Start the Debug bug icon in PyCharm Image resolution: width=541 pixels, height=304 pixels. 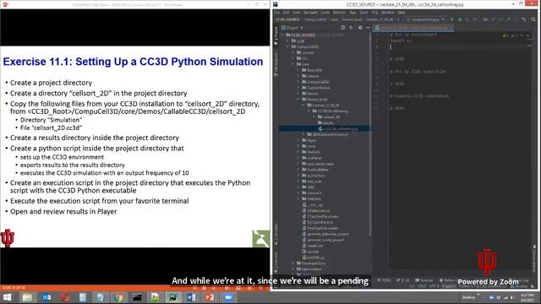(460, 19)
